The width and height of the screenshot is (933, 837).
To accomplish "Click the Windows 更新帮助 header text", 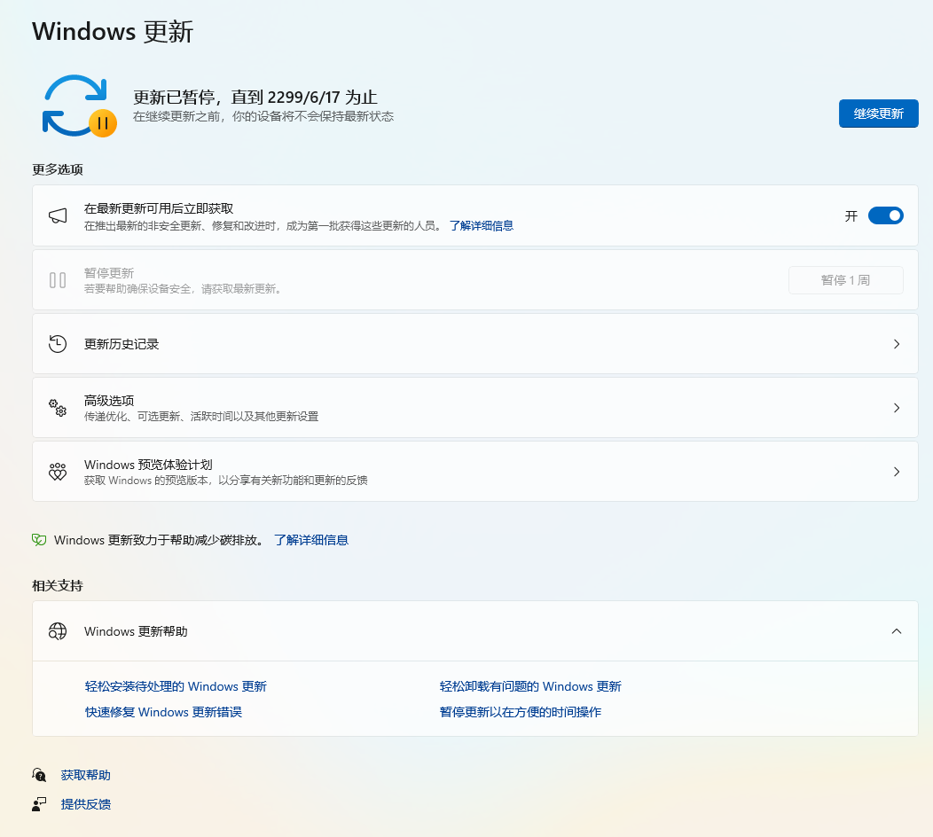I will click(x=136, y=631).
